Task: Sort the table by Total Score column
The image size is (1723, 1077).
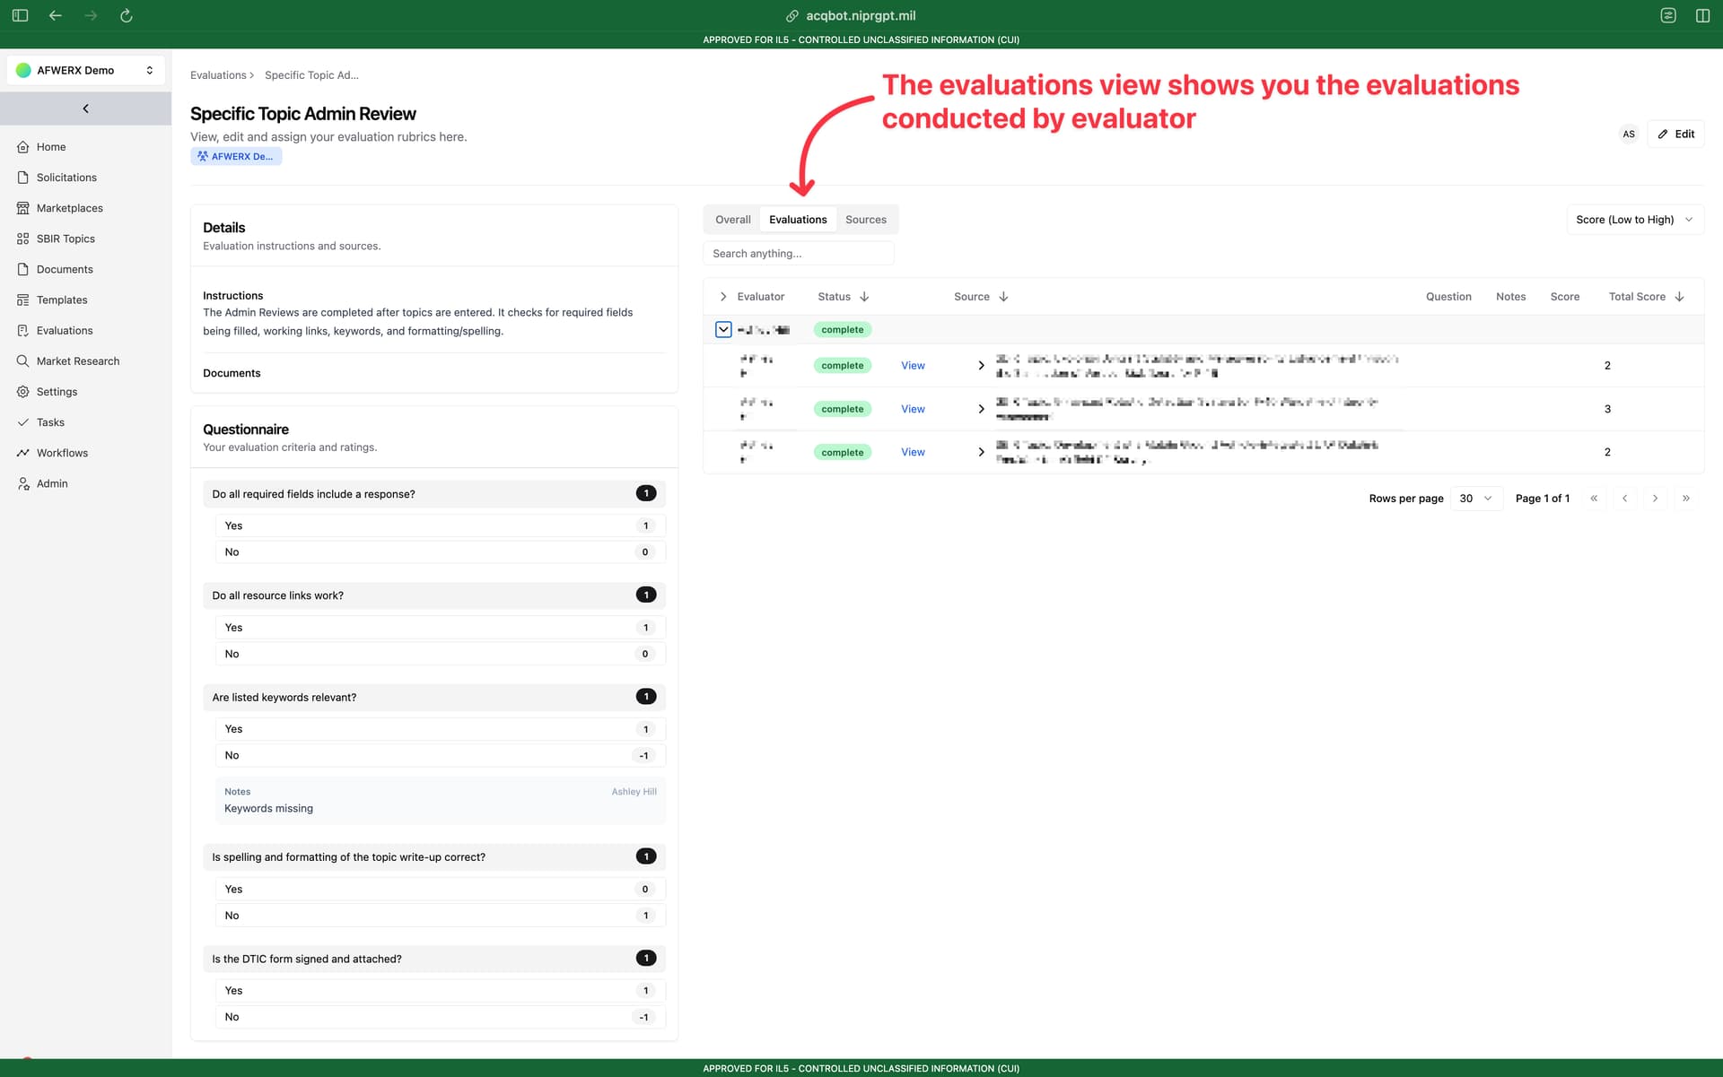Action: coord(1646,297)
